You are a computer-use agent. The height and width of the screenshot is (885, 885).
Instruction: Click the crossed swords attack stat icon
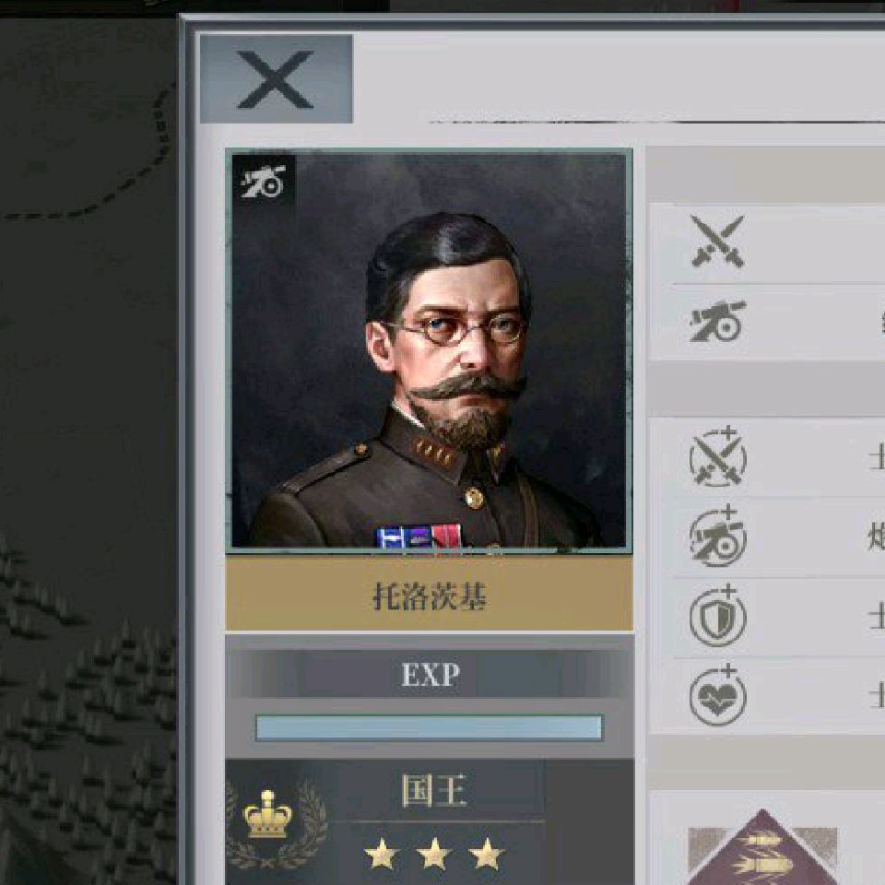tap(717, 242)
